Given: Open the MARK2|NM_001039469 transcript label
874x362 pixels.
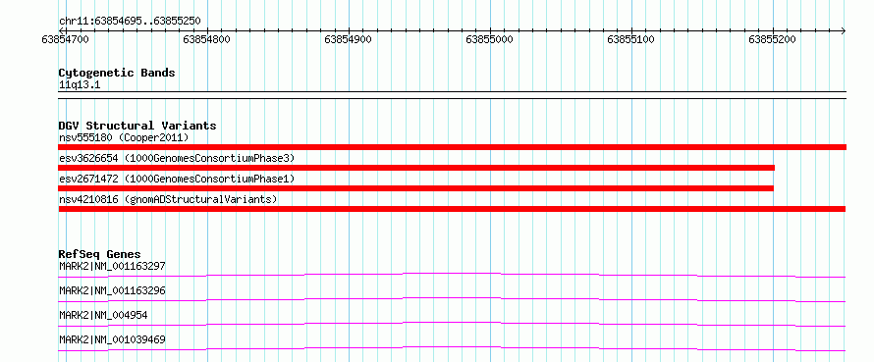Looking at the screenshot, I should coord(112,339).
